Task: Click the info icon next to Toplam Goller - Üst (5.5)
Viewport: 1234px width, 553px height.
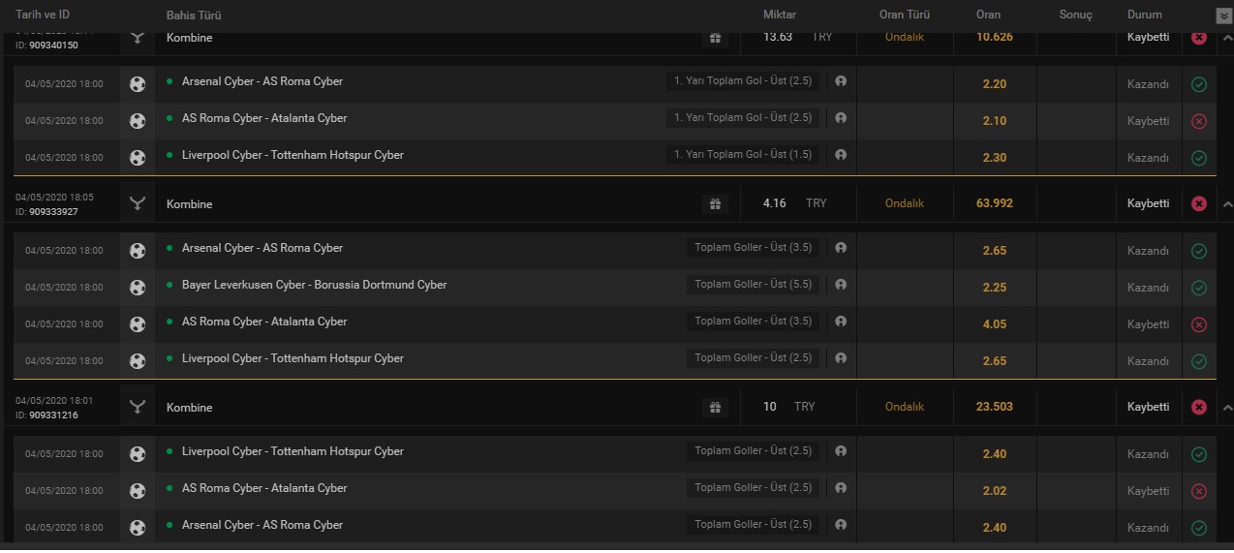Action: click(840, 285)
